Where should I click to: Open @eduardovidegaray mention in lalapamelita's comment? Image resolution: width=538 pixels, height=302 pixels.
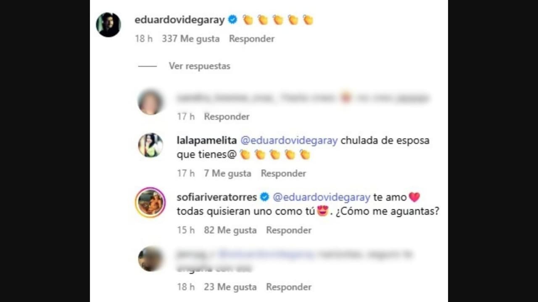289,141
